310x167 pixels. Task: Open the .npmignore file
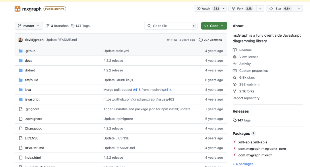pyautogui.click(x=33, y=119)
